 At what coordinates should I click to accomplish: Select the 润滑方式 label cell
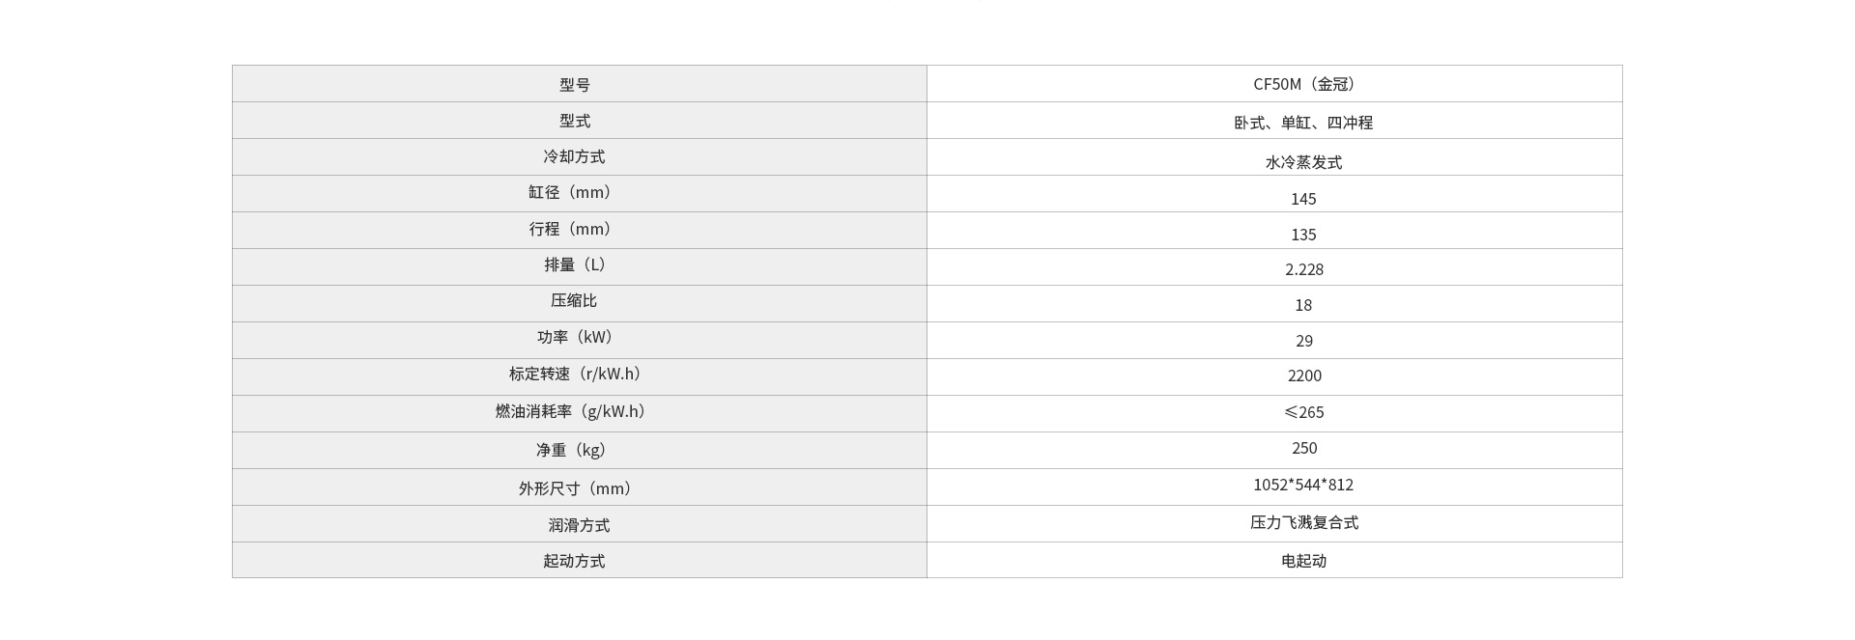[579, 525]
